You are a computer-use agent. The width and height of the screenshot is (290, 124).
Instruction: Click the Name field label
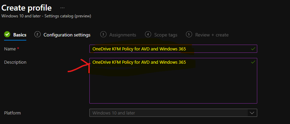[10, 49]
